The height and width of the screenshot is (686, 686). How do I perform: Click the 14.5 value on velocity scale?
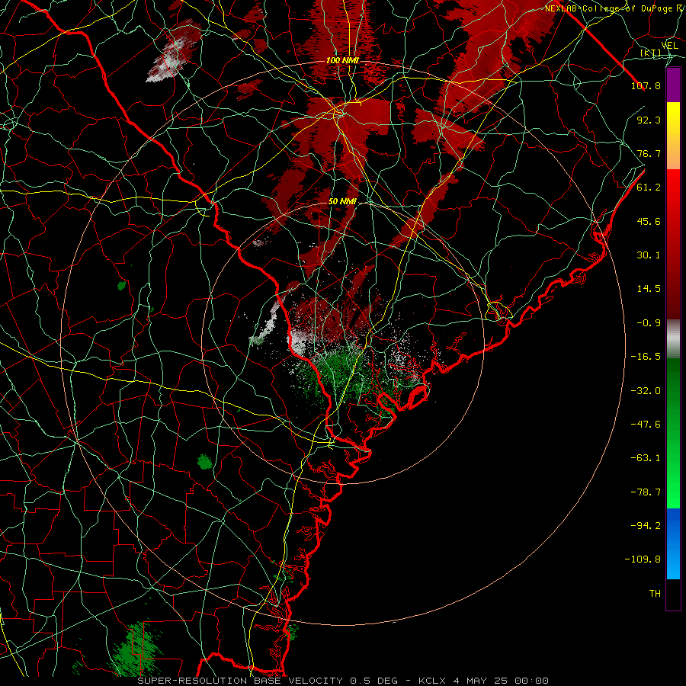(649, 289)
